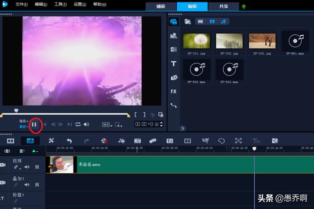314x209 pixels.
Task: Toggle showing videos in the library
Action: (201, 22)
